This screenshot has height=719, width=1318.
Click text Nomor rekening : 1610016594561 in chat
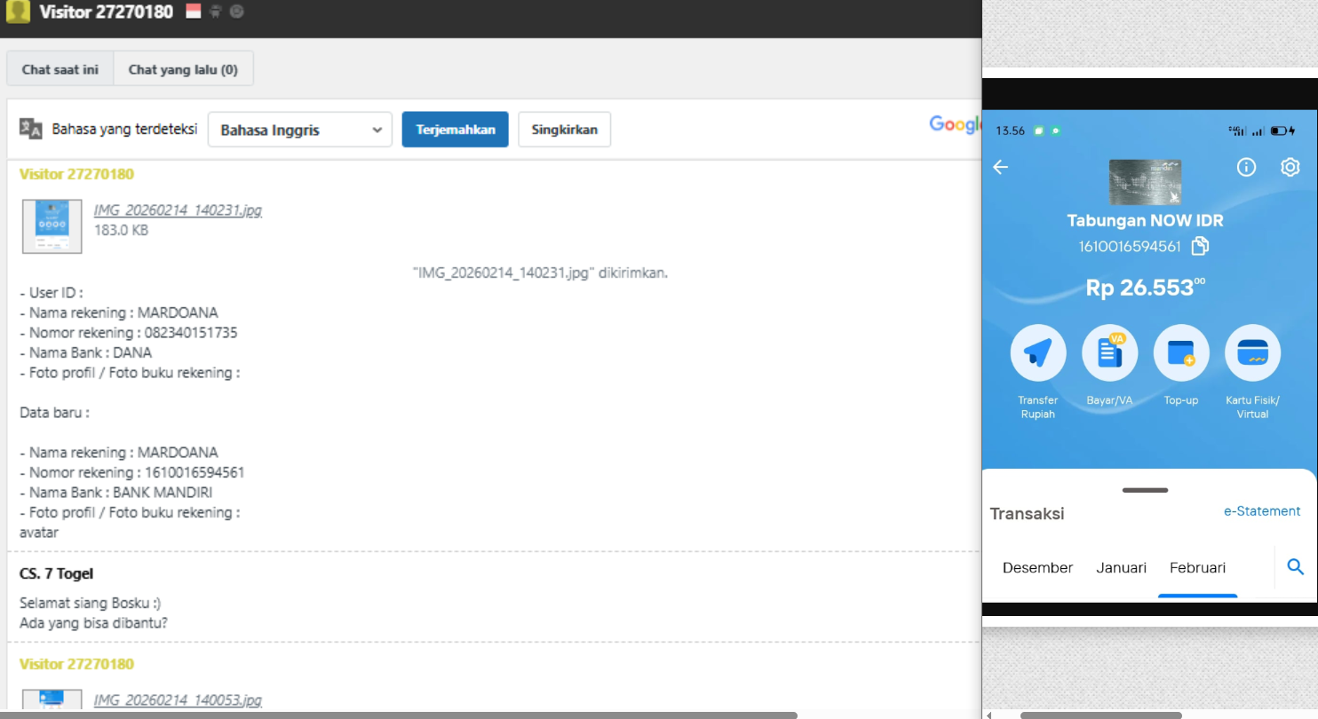pyautogui.click(x=132, y=472)
